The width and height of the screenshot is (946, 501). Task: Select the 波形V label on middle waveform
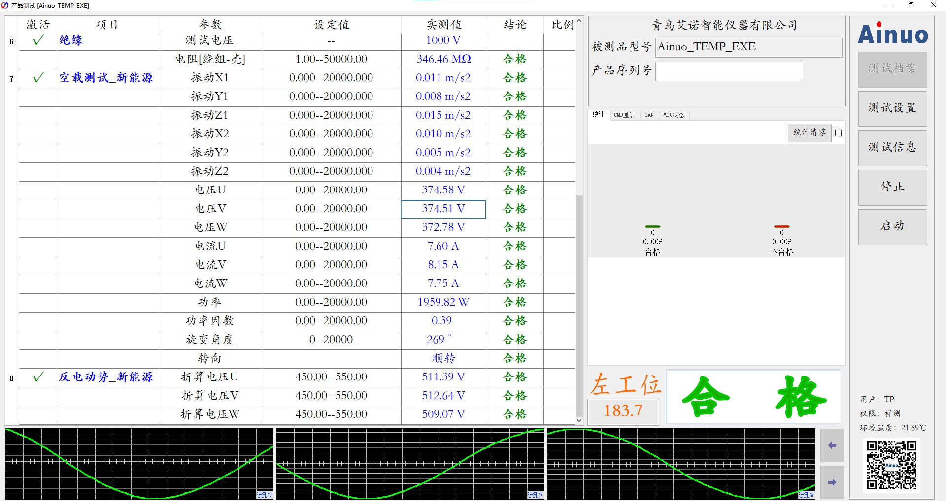536,496
